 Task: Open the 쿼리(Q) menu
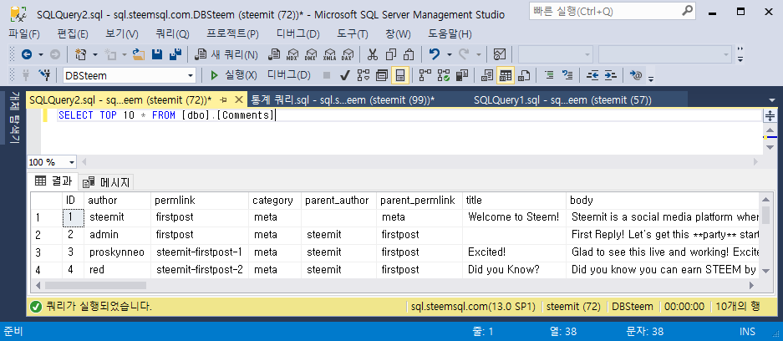(173, 34)
